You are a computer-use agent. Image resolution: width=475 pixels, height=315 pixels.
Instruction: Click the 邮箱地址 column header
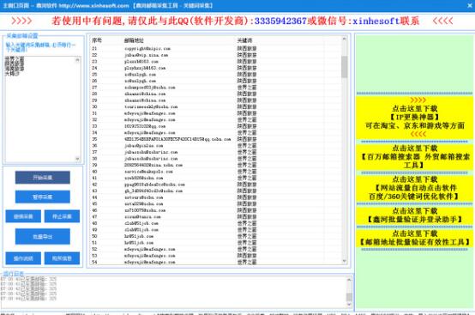134,40
